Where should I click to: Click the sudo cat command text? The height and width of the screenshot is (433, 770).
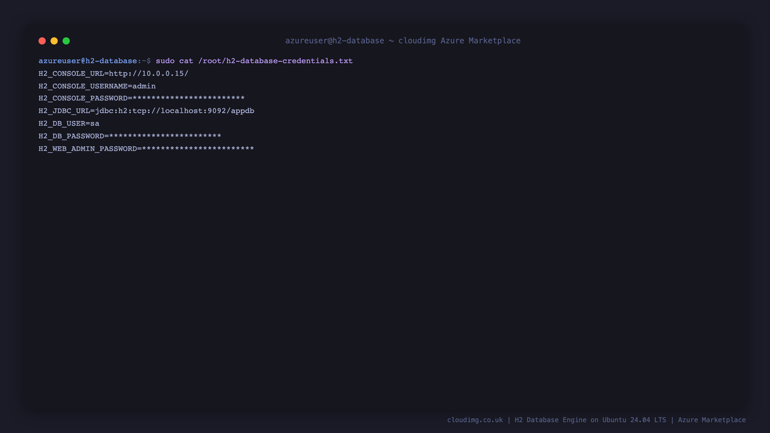[x=254, y=61]
